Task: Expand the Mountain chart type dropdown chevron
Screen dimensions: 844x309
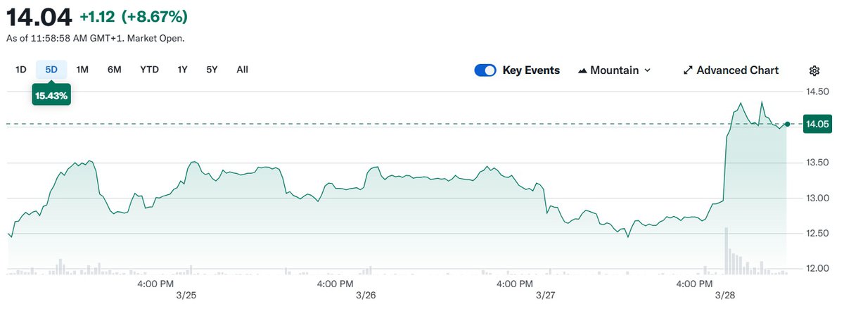Action: pyautogui.click(x=648, y=70)
